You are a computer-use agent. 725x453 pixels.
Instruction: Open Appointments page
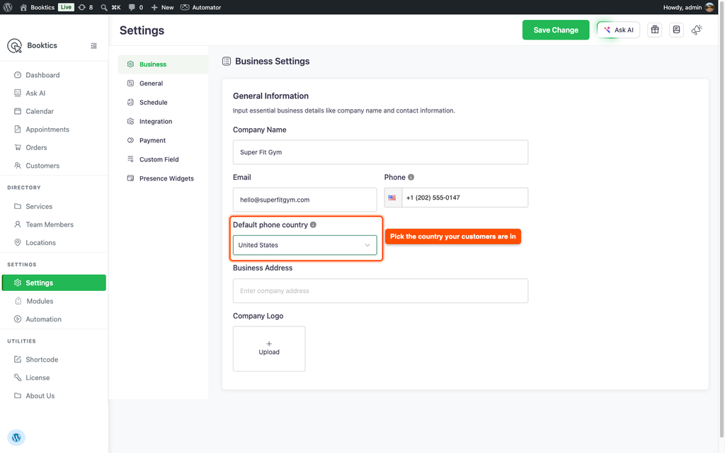tap(47, 130)
